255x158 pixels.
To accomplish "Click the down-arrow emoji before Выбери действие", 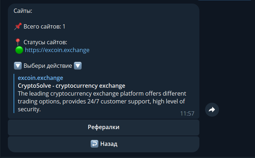I will tap(18, 66).
